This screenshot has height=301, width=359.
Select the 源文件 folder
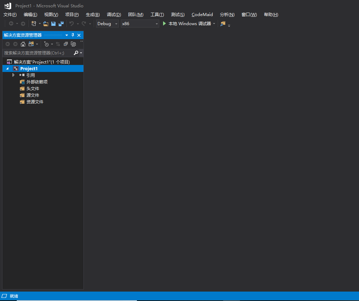pyautogui.click(x=33, y=95)
